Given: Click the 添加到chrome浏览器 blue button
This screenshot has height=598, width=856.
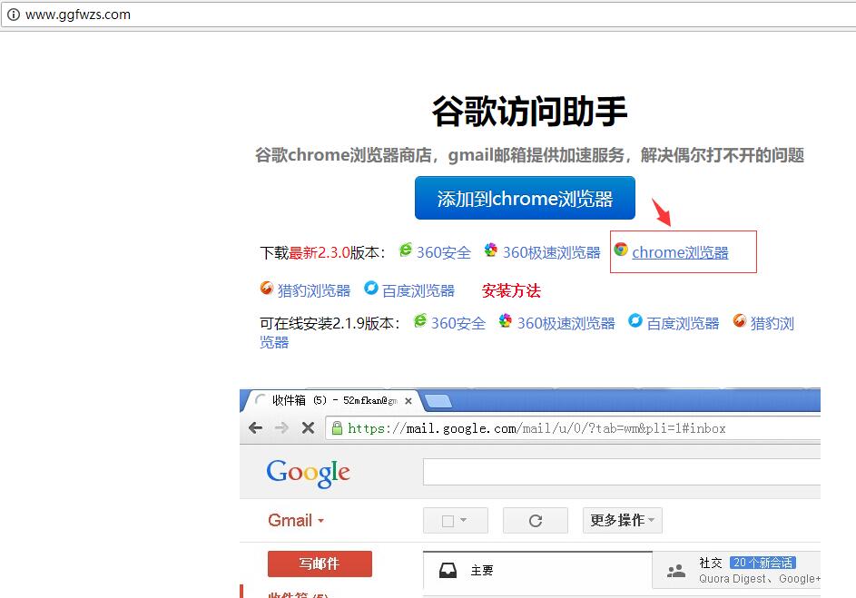Looking at the screenshot, I should (525, 198).
